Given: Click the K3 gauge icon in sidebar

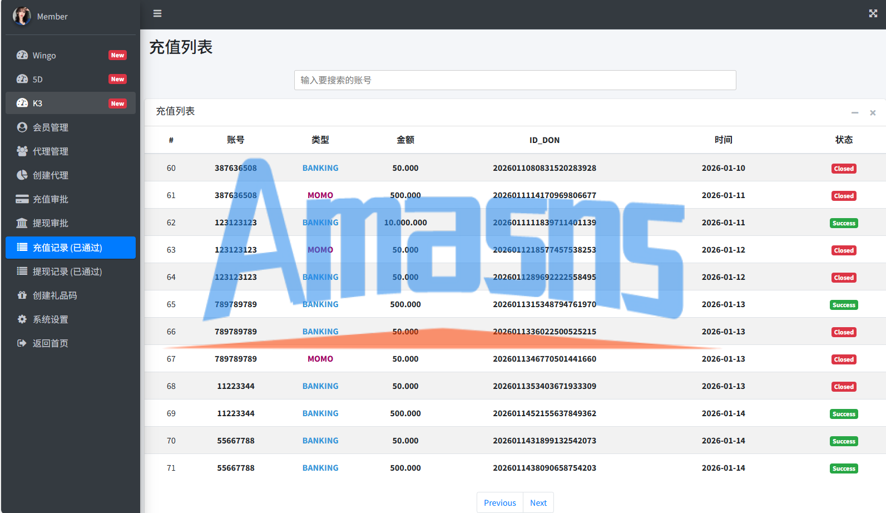Looking at the screenshot, I should pos(22,103).
